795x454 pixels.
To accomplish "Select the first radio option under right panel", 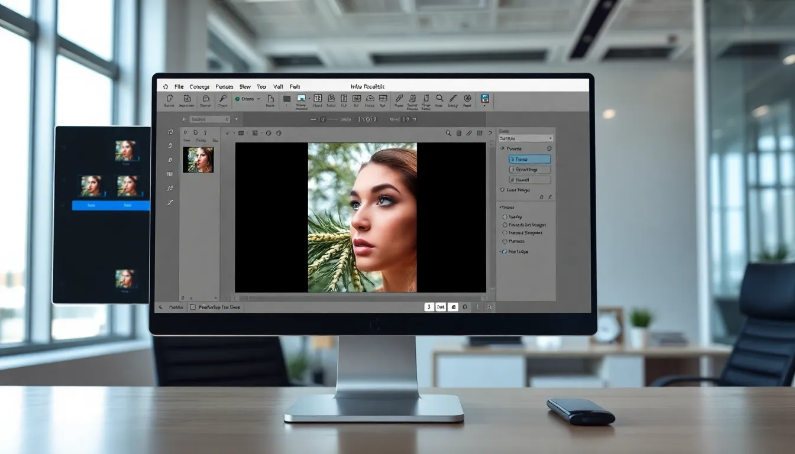I will pos(505,217).
